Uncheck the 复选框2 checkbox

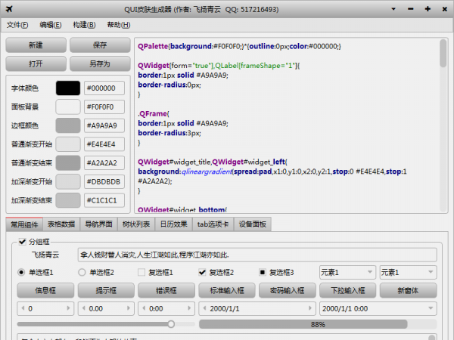click(x=202, y=272)
